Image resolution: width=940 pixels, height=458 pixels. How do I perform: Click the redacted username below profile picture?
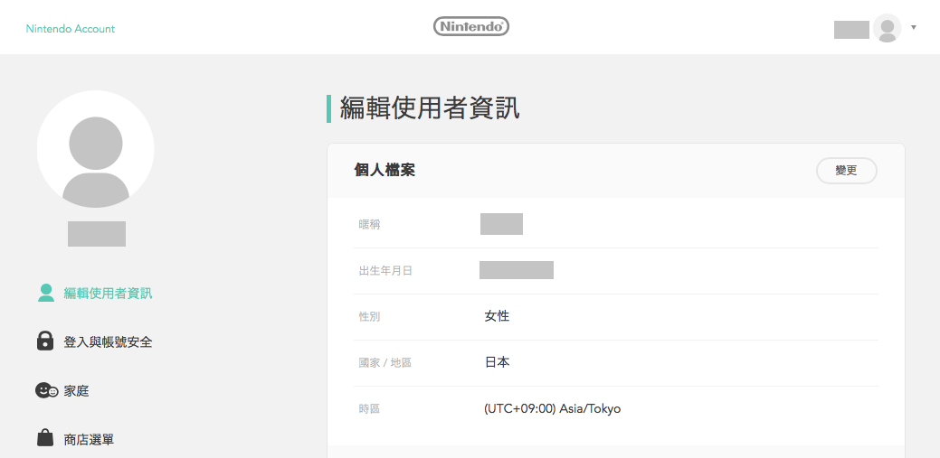coord(96,234)
